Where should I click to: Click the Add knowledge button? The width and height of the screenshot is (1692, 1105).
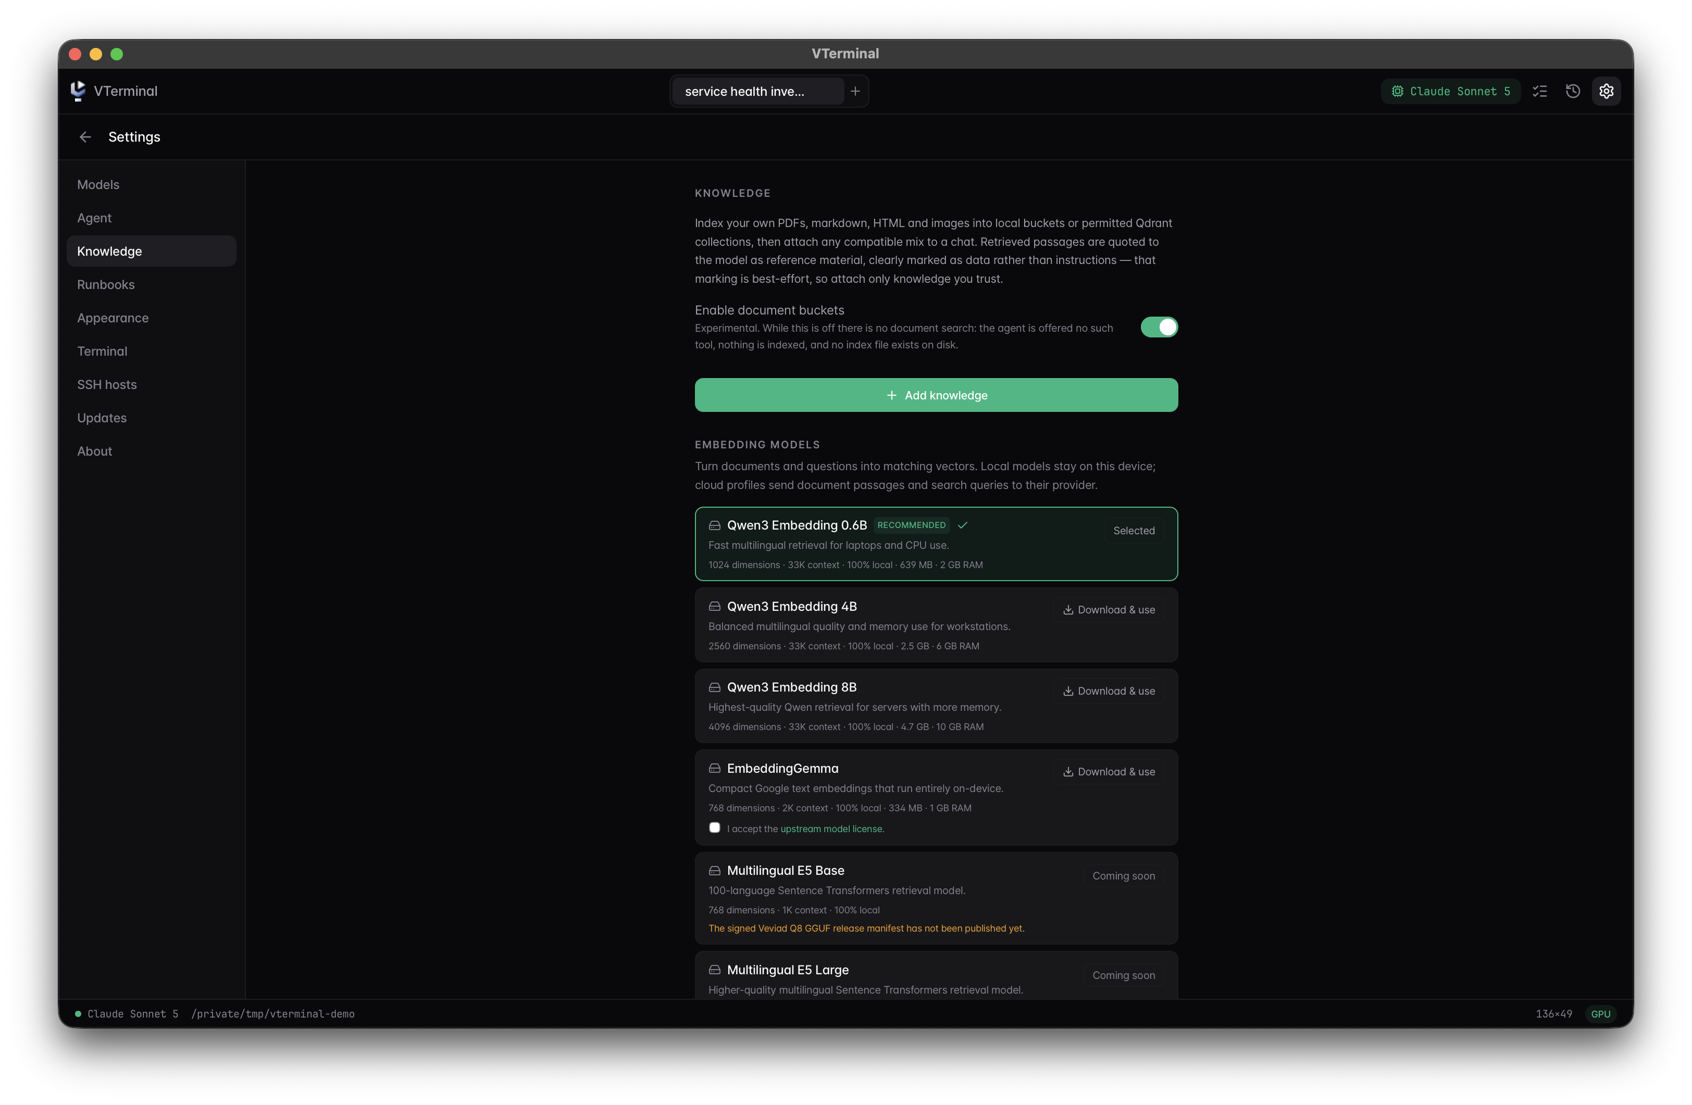point(936,395)
